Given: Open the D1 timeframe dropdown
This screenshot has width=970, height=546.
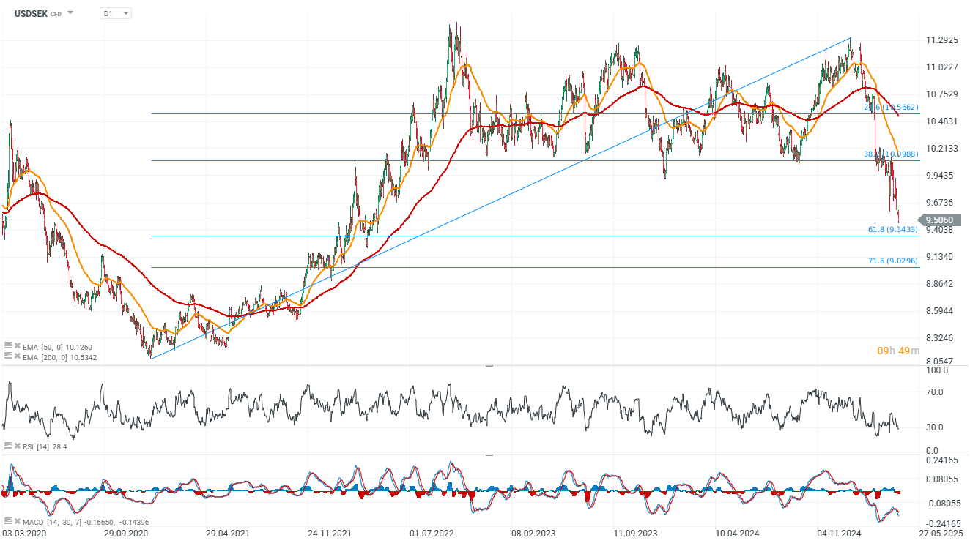Looking at the screenshot, I should click(116, 13).
